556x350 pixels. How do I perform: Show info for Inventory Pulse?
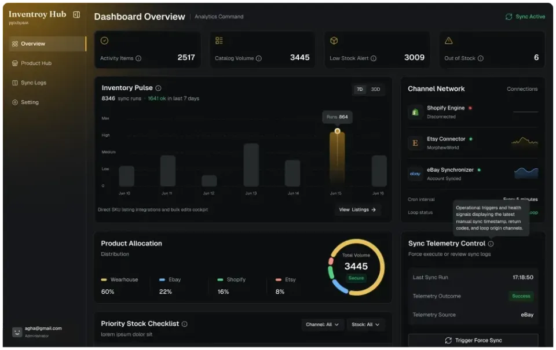tap(159, 88)
